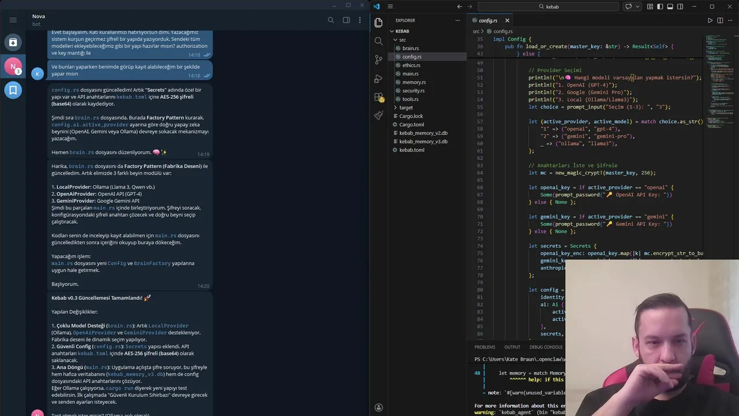
Task: Open Extensions view
Action: coord(379,97)
